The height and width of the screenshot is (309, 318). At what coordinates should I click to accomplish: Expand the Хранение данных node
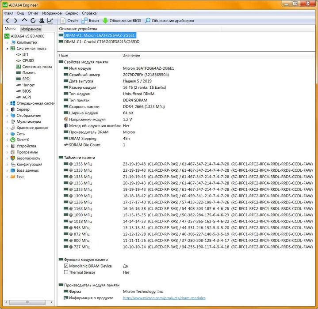8,128
